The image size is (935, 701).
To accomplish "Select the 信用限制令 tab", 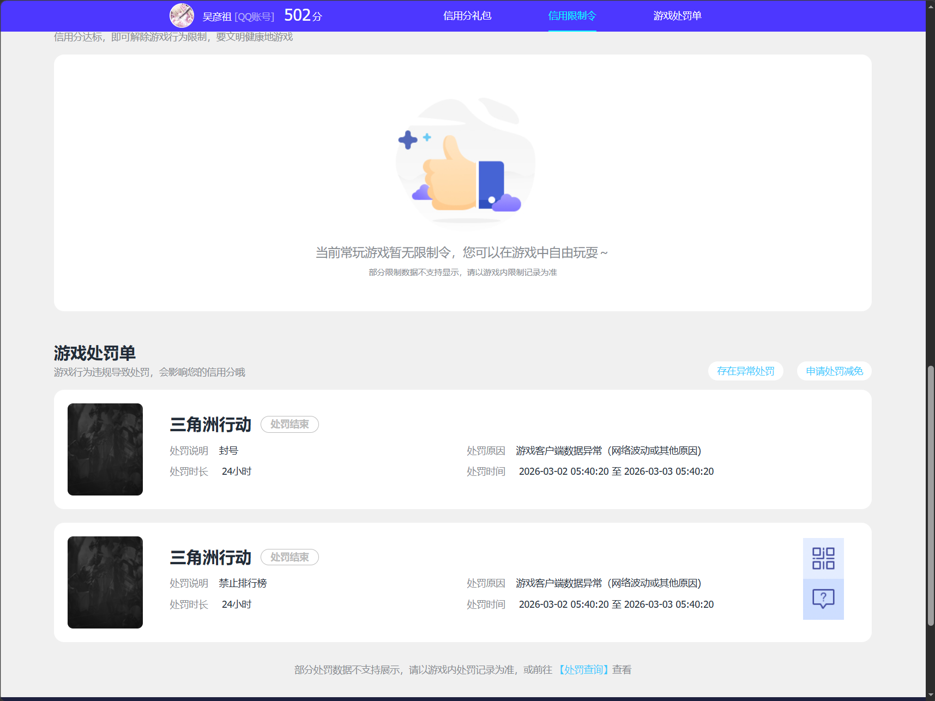I will tap(572, 16).
